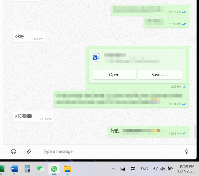This screenshot has width=199, height=176.
Task: Show hidden system tray icons
Action: pos(113,169)
